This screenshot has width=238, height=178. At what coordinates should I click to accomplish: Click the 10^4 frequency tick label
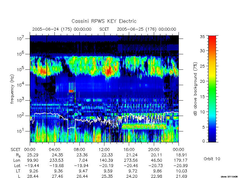coord(21,85)
